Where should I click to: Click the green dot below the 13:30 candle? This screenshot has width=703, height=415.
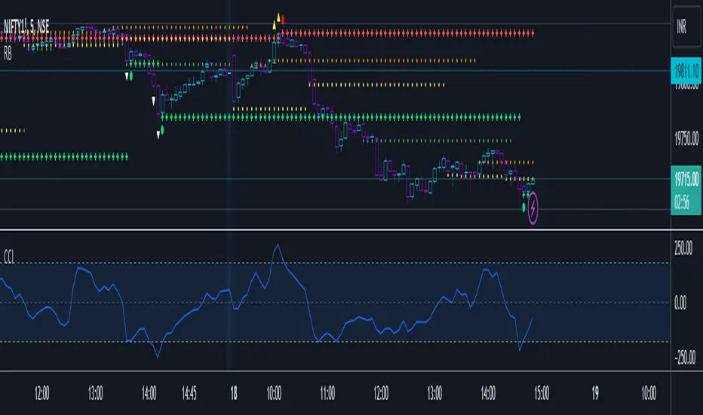coord(130,77)
